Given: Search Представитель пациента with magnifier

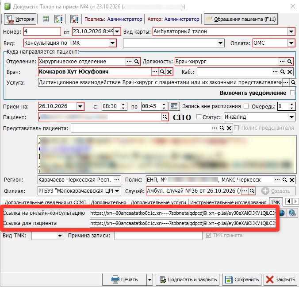Looking at the screenshot, I should (222, 128).
